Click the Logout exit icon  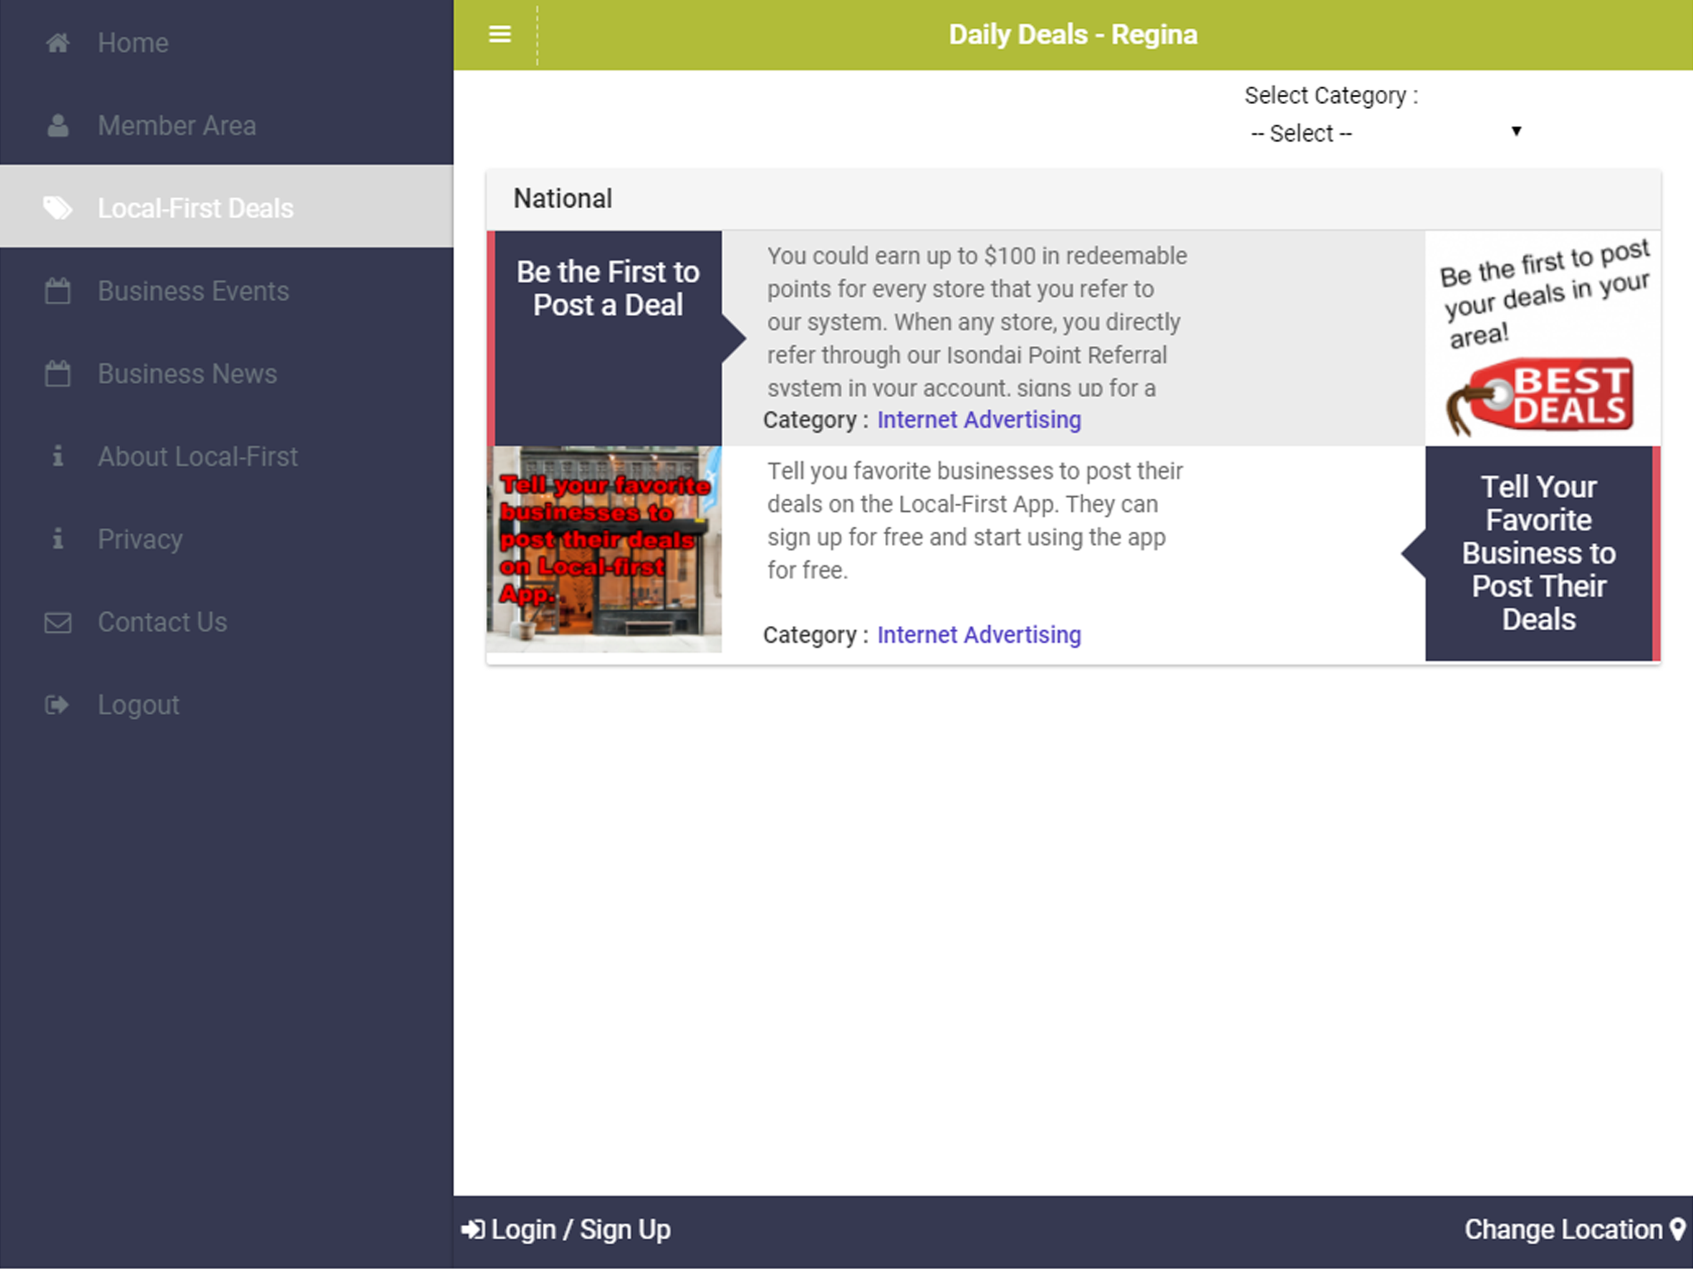click(x=58, y=705)
